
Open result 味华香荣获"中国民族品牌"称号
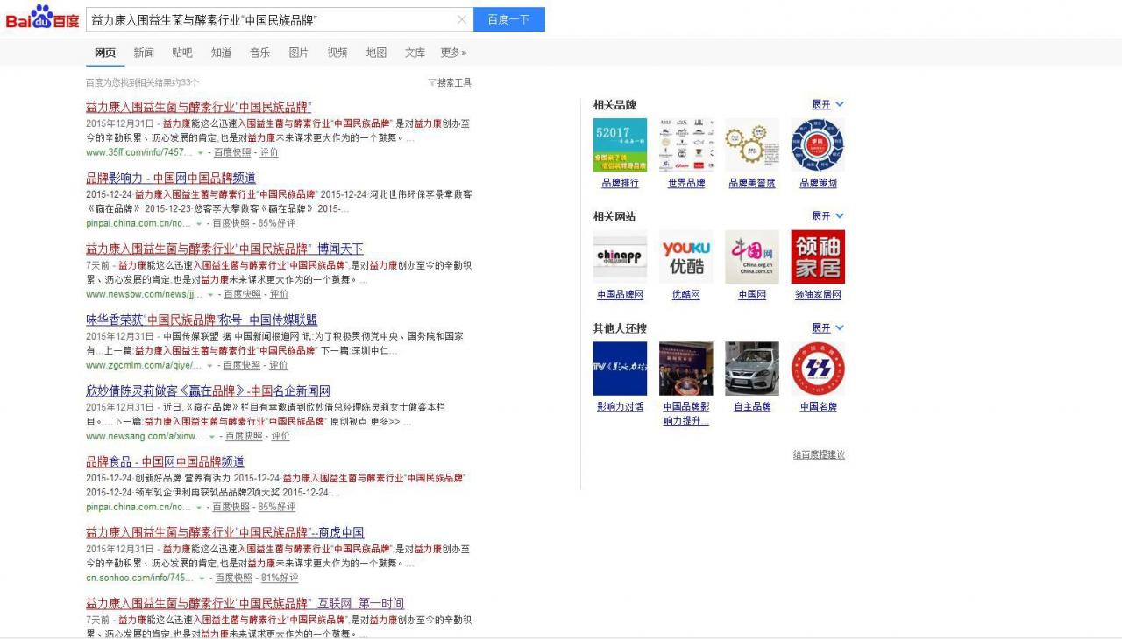pyautogui.click(x=202, y=319)
